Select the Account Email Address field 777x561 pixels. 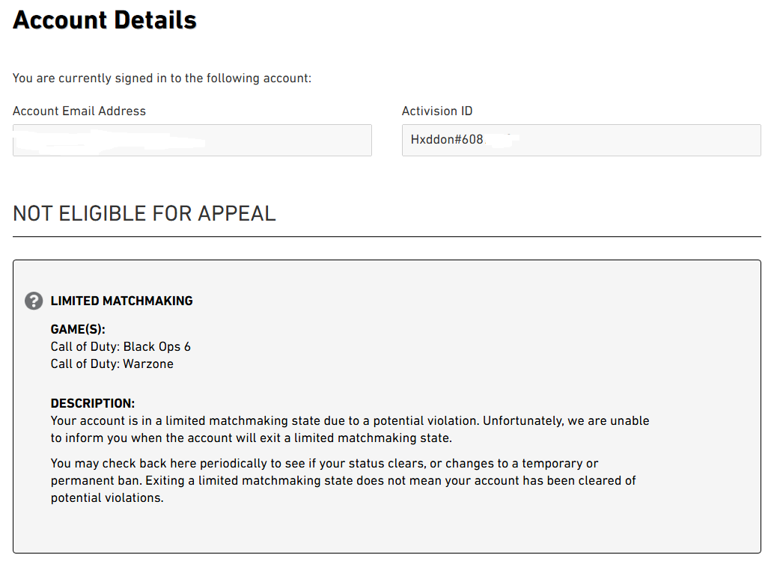pos(192,140)
